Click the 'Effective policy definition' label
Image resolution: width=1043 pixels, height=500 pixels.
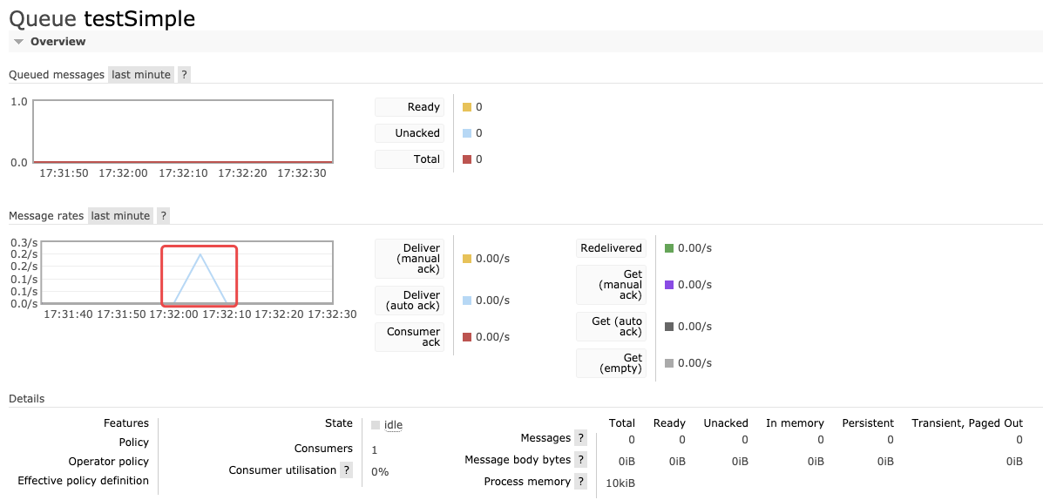pyautogui.click(x=83, y=480)
